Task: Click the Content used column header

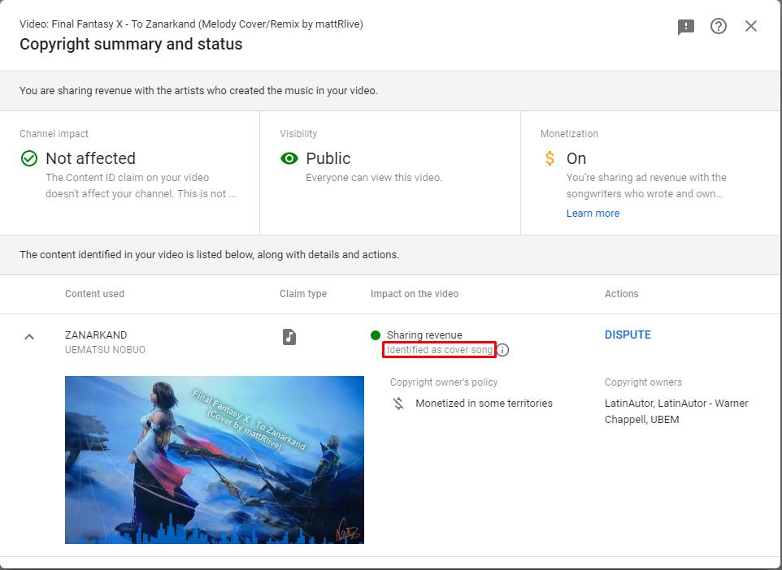Action: tap(95, 294)
